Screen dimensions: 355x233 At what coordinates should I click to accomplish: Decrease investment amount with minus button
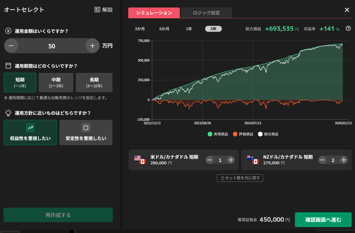(x=11, y=46)
